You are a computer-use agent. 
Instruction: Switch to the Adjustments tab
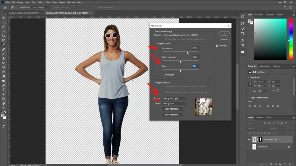(264, 66)
